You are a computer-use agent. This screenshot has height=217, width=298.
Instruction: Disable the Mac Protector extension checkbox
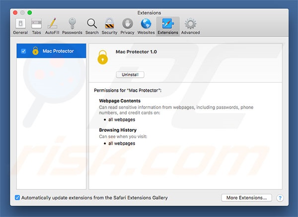pyautogui.click(x=23, y=51)
